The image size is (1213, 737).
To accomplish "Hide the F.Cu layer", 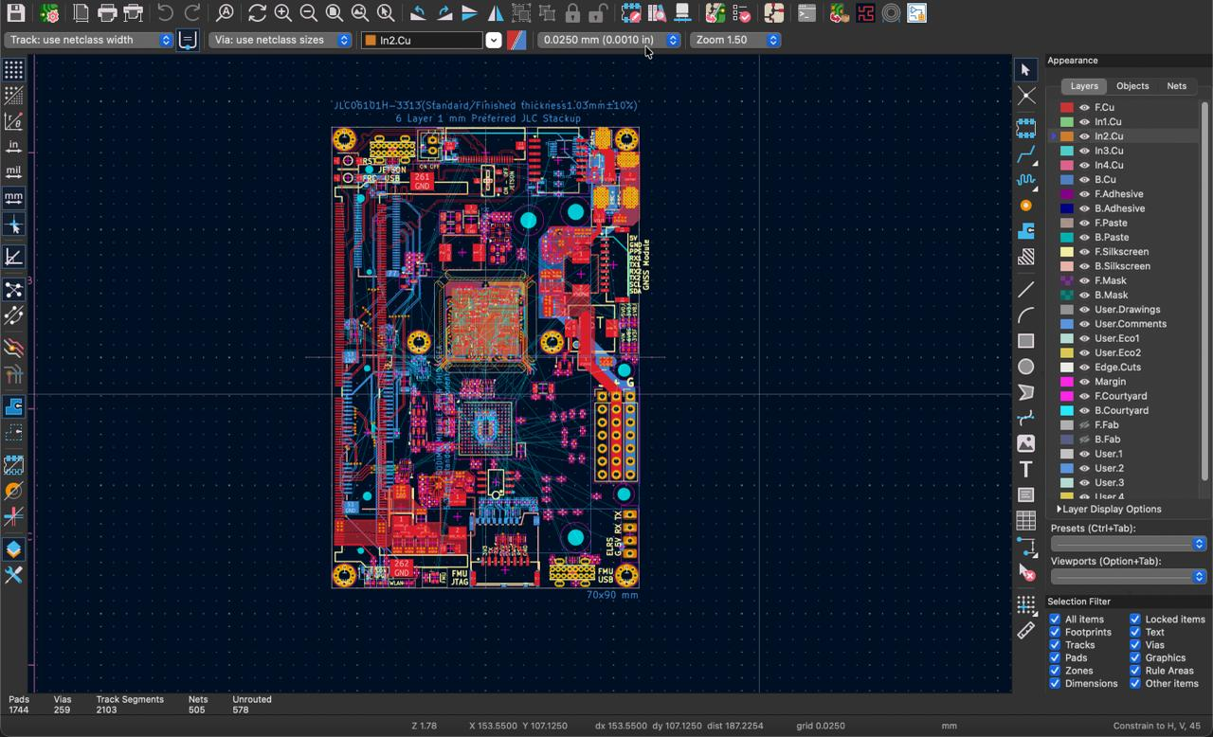I will (x=1084, y=108).
